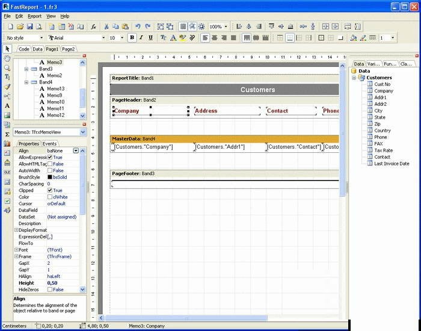Click the Memo13 item in report tree
The height and width of the screenshot is (331, 421).
point(56,88)
